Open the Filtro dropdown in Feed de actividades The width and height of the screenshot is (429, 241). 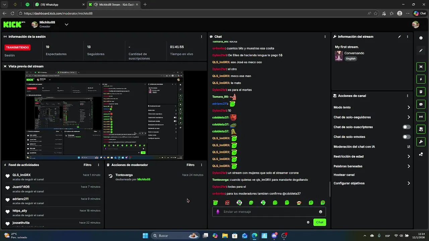[87, 165]
